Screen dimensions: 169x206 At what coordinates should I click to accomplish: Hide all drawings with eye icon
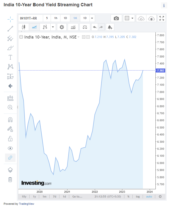10,148
